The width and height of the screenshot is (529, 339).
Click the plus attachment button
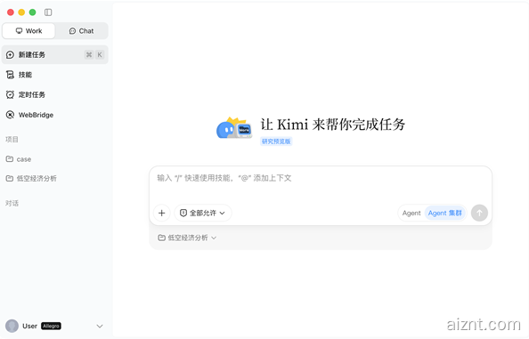coord(161,213)
